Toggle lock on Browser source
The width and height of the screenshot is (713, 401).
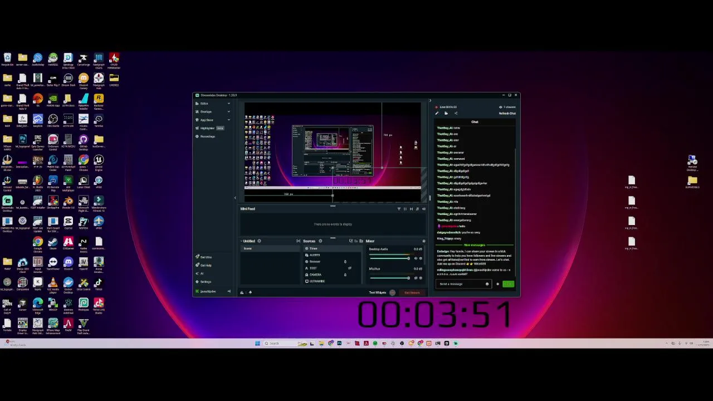345,262
